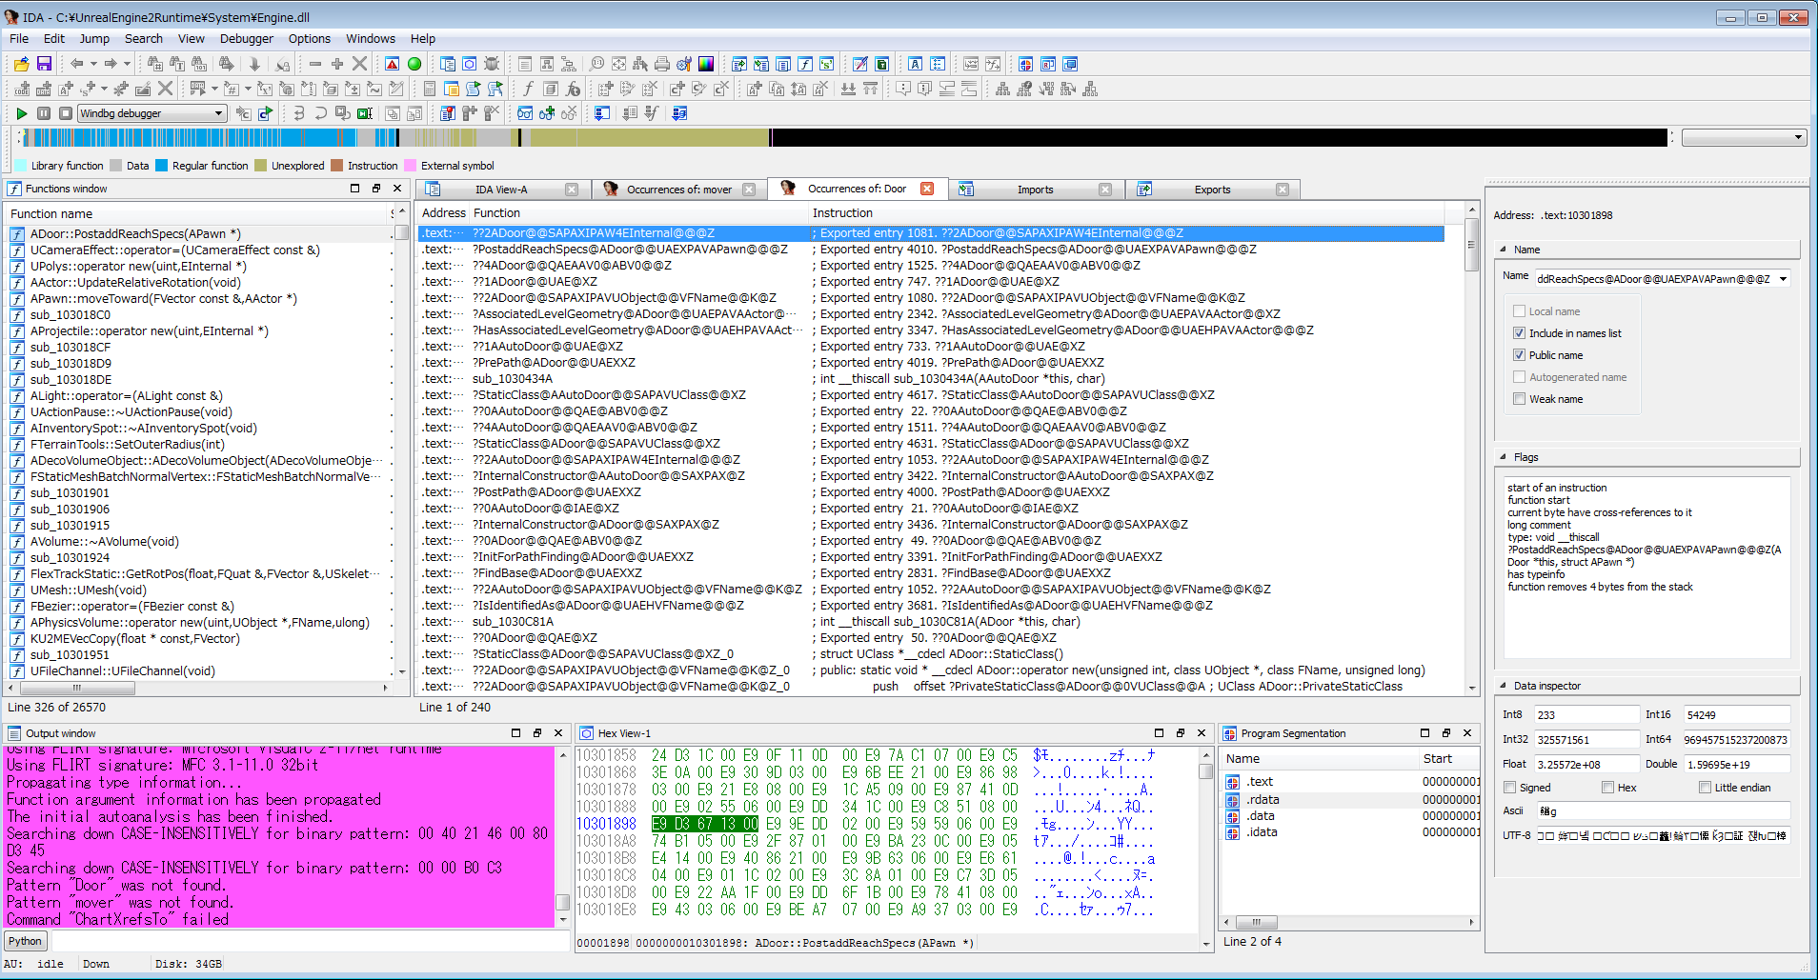
Task: Collapse the Flags section
Action: tap(1504, 457)
